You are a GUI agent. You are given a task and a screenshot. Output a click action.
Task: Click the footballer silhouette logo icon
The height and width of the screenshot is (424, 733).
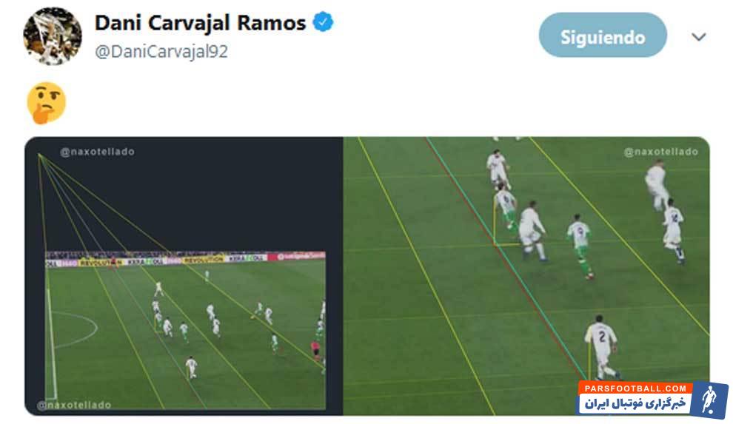[709, 400]
